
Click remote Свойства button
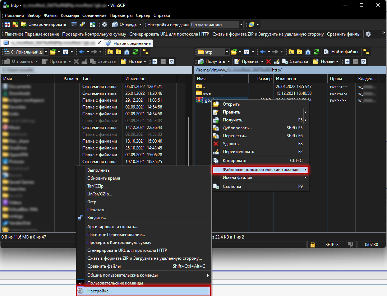(295, 61)
